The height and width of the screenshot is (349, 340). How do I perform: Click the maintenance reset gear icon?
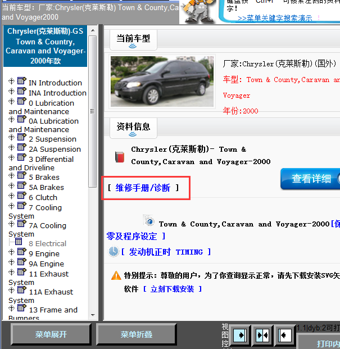pyautogui.click(x=148, y=220)
